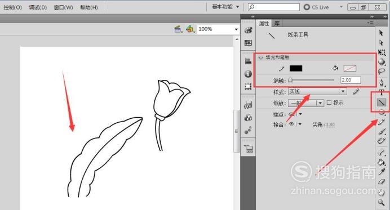The height and width of the screenshot is (210, 390).
Task: Select the Deco tool
Action: pyautogui.click(x=382, y=141)
